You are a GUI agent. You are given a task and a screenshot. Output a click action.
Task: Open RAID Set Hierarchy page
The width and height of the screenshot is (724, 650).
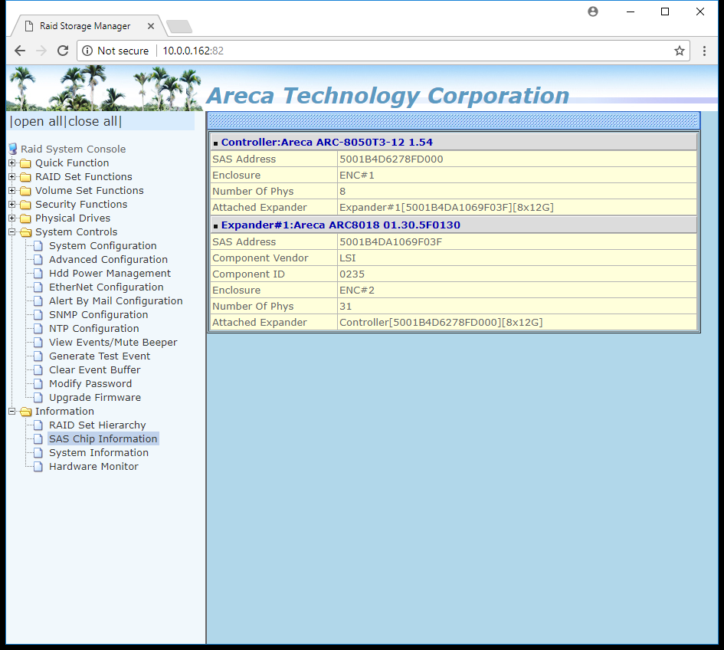[x=97, y=425]
